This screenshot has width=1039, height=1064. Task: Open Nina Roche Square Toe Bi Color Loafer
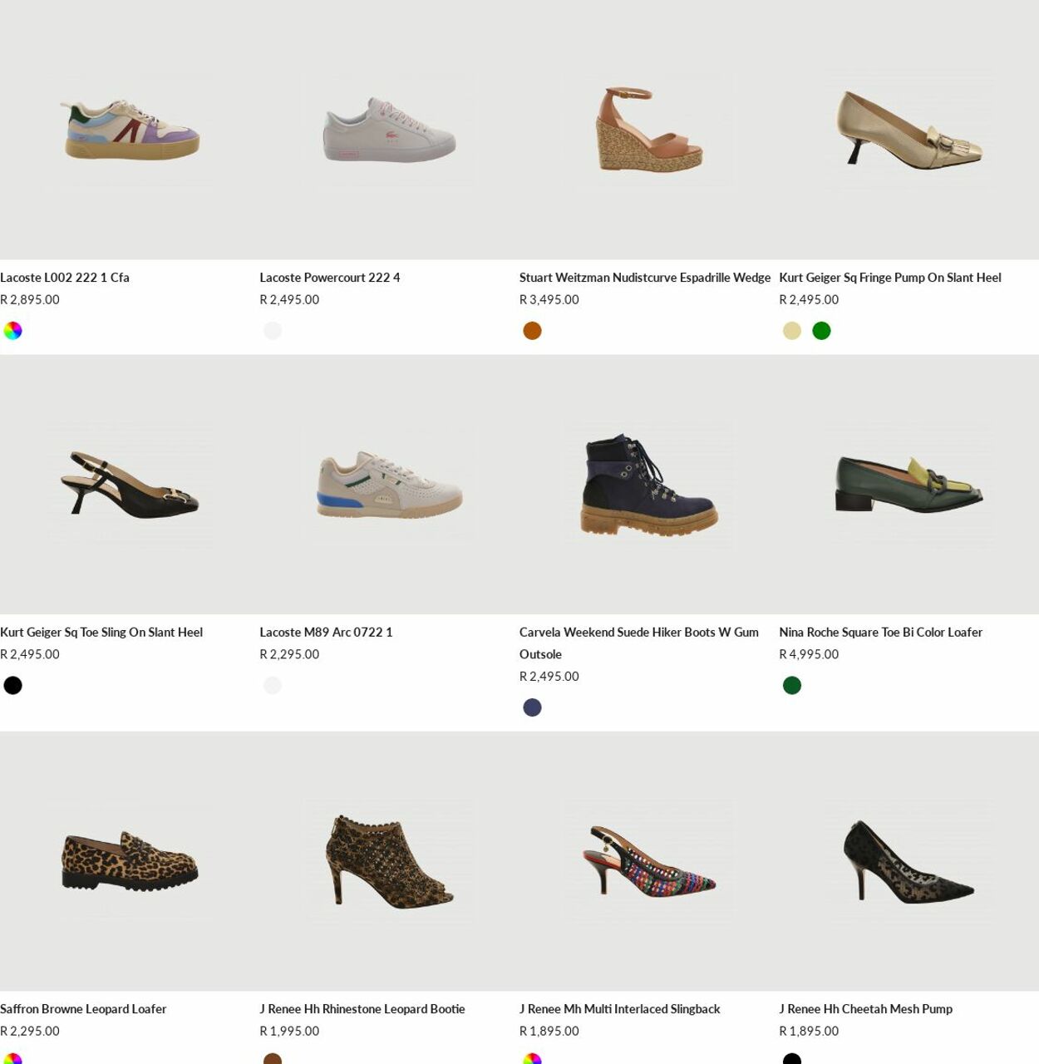(881, 633)
